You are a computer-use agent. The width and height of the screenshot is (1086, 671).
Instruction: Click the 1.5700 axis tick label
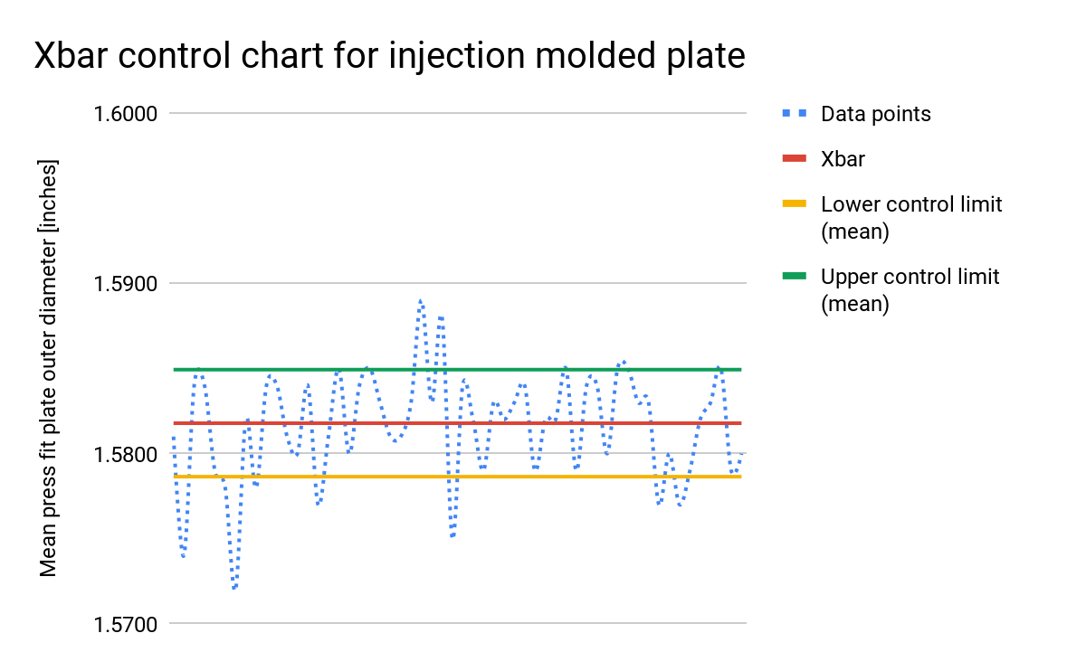click(x=126, y=624)
